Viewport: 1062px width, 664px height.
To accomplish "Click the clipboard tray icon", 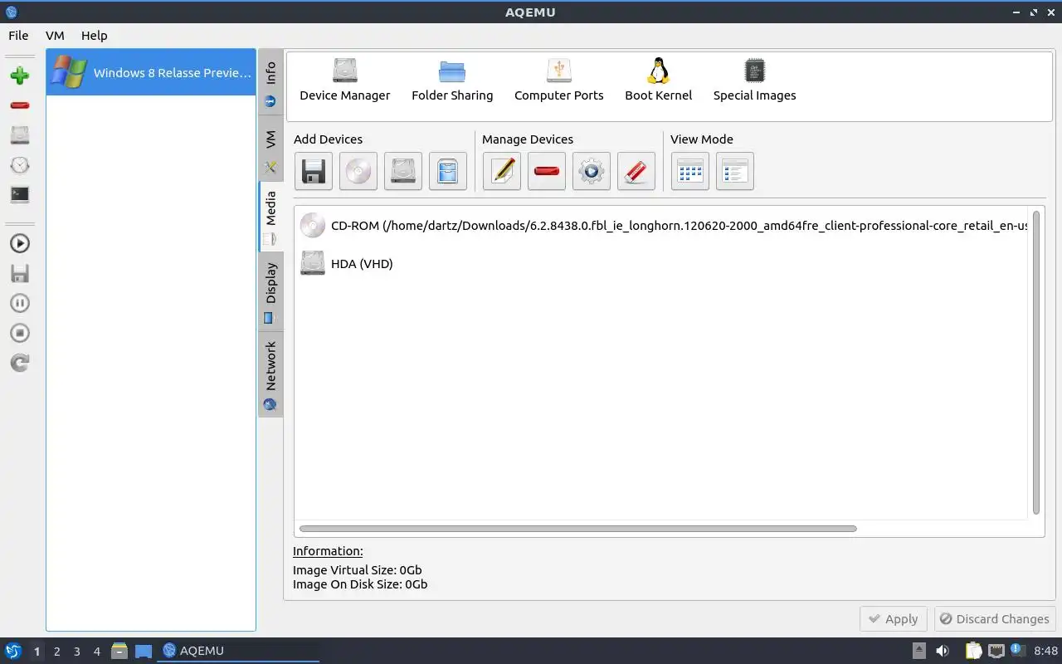I will pos(972,651).
